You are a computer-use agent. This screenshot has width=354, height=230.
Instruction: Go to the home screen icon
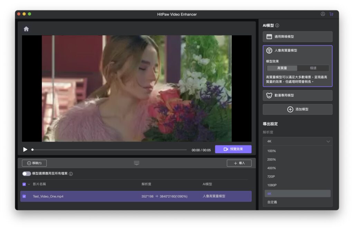pyautogui.click(x=26, y=29)
